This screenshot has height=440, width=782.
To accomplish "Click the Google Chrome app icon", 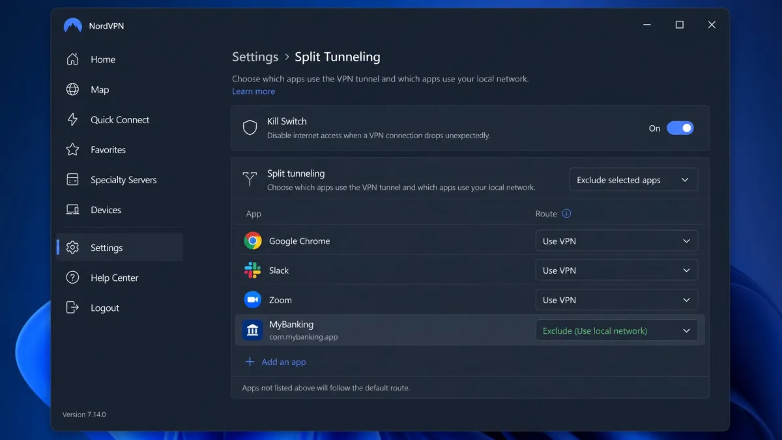I will [x=253, y=241].
